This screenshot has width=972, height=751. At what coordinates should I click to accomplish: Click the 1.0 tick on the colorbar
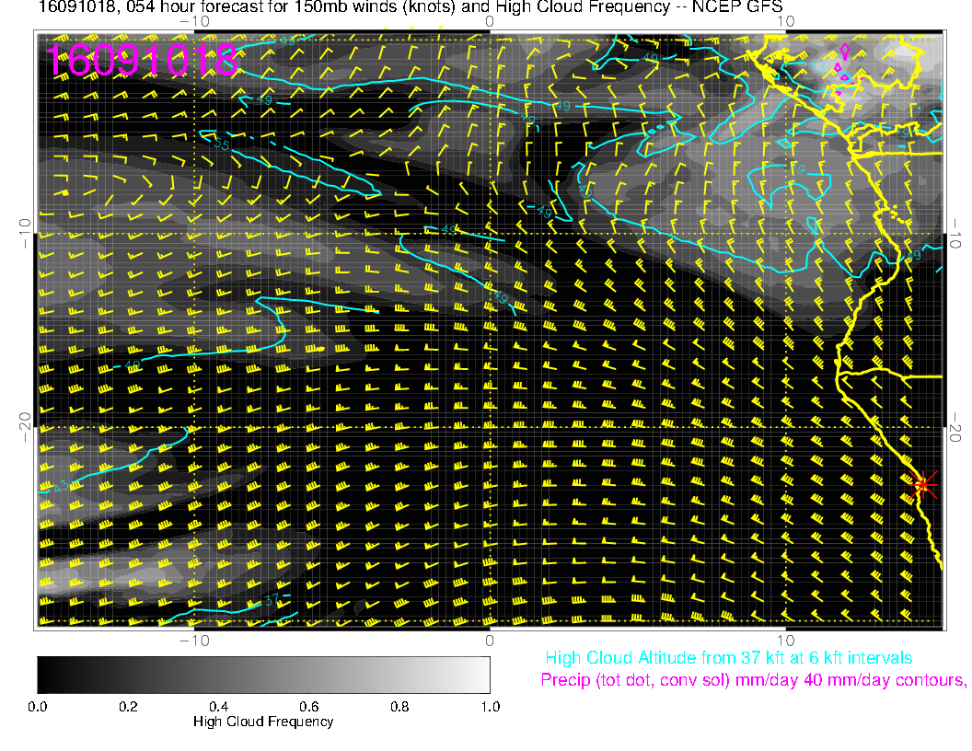(491, 707)
